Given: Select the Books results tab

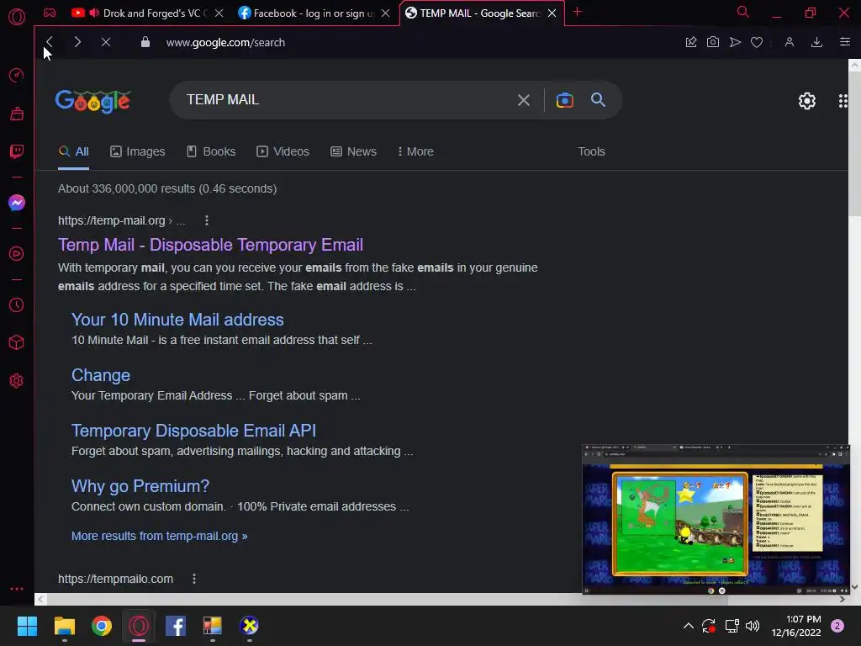Looking at the screenshot, I should (211, 151).
